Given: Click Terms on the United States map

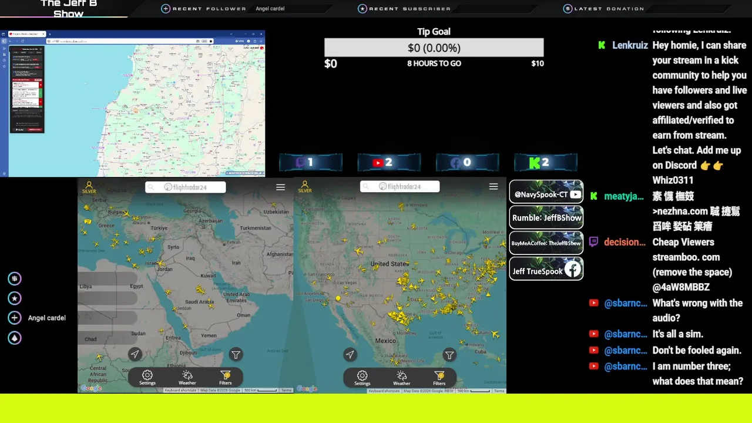Looking at the screenshot, I should point(499,391).
